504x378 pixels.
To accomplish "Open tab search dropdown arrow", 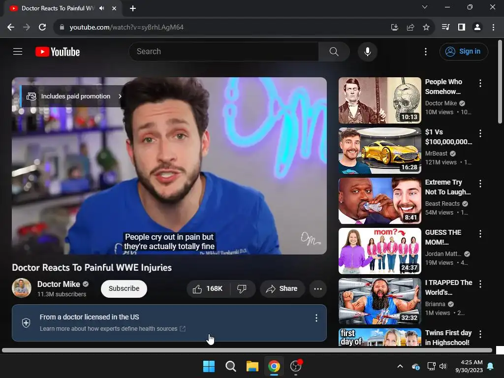I will [x=425, y=7].
